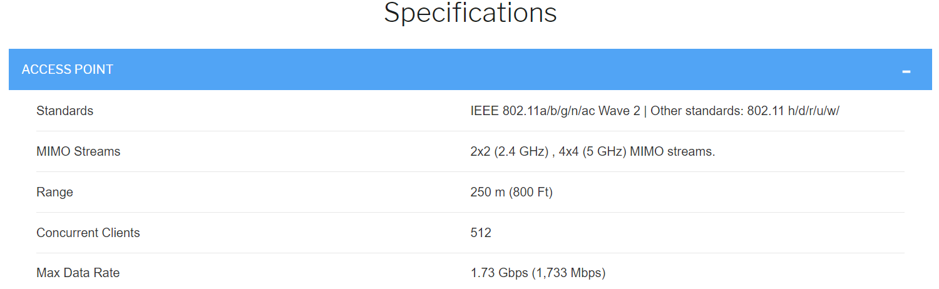
Task: Click the '(2.4 GHz)' text in MIMO row
Action: (521, 151)
